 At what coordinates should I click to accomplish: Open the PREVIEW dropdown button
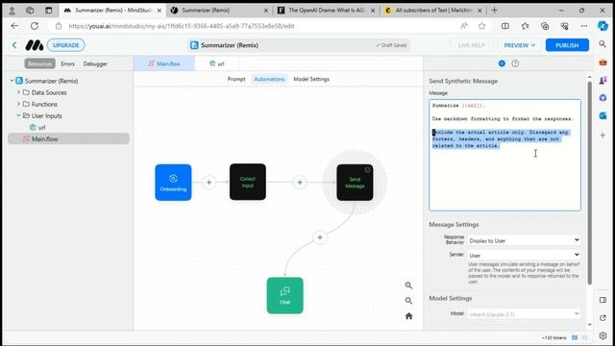click(x=519, y=45)
